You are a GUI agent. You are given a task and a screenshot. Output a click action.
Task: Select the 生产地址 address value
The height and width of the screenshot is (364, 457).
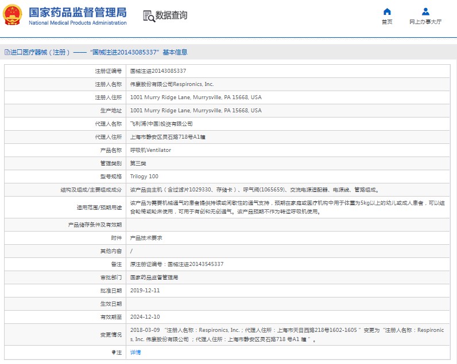196,111
